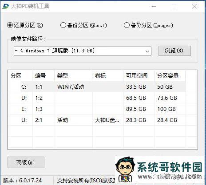Choose 备份分区(Imagex) radio option

pos(148,25)
